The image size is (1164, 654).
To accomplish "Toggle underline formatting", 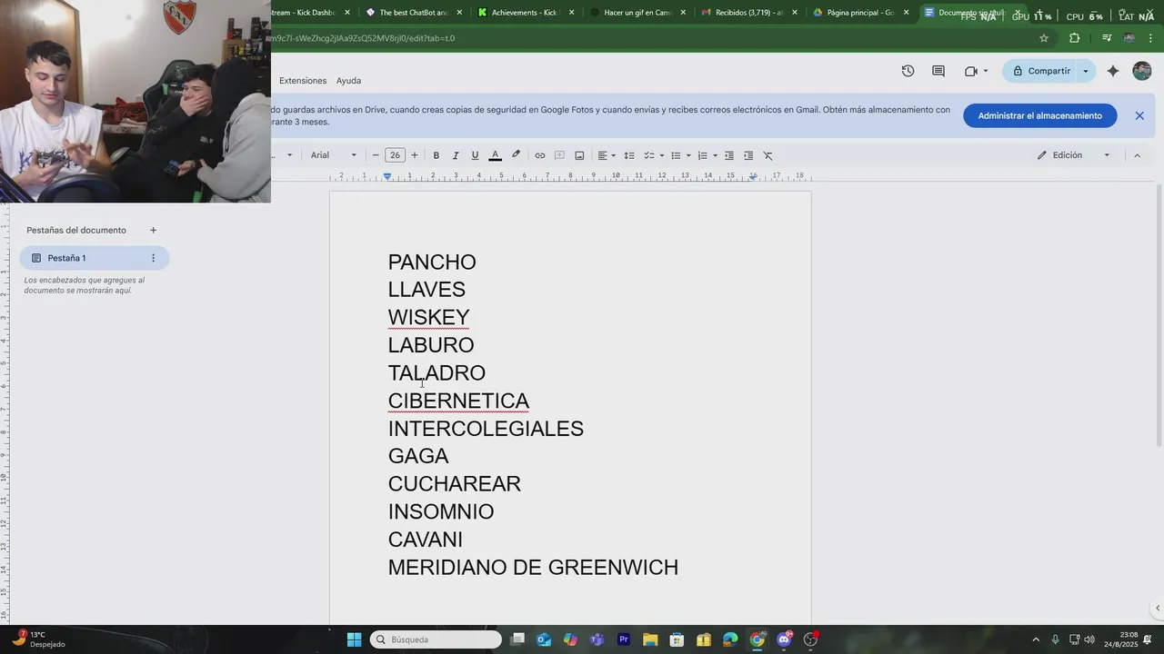I will click(x=475, y=155).
